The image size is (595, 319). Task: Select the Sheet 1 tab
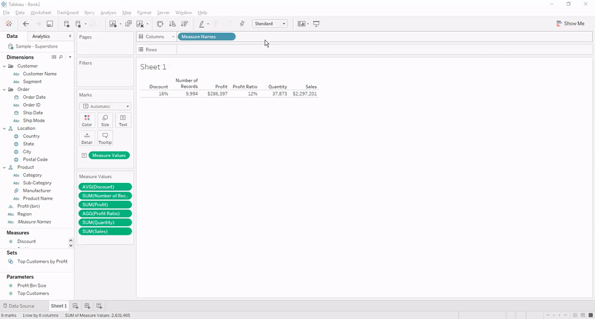coord(59,306)
